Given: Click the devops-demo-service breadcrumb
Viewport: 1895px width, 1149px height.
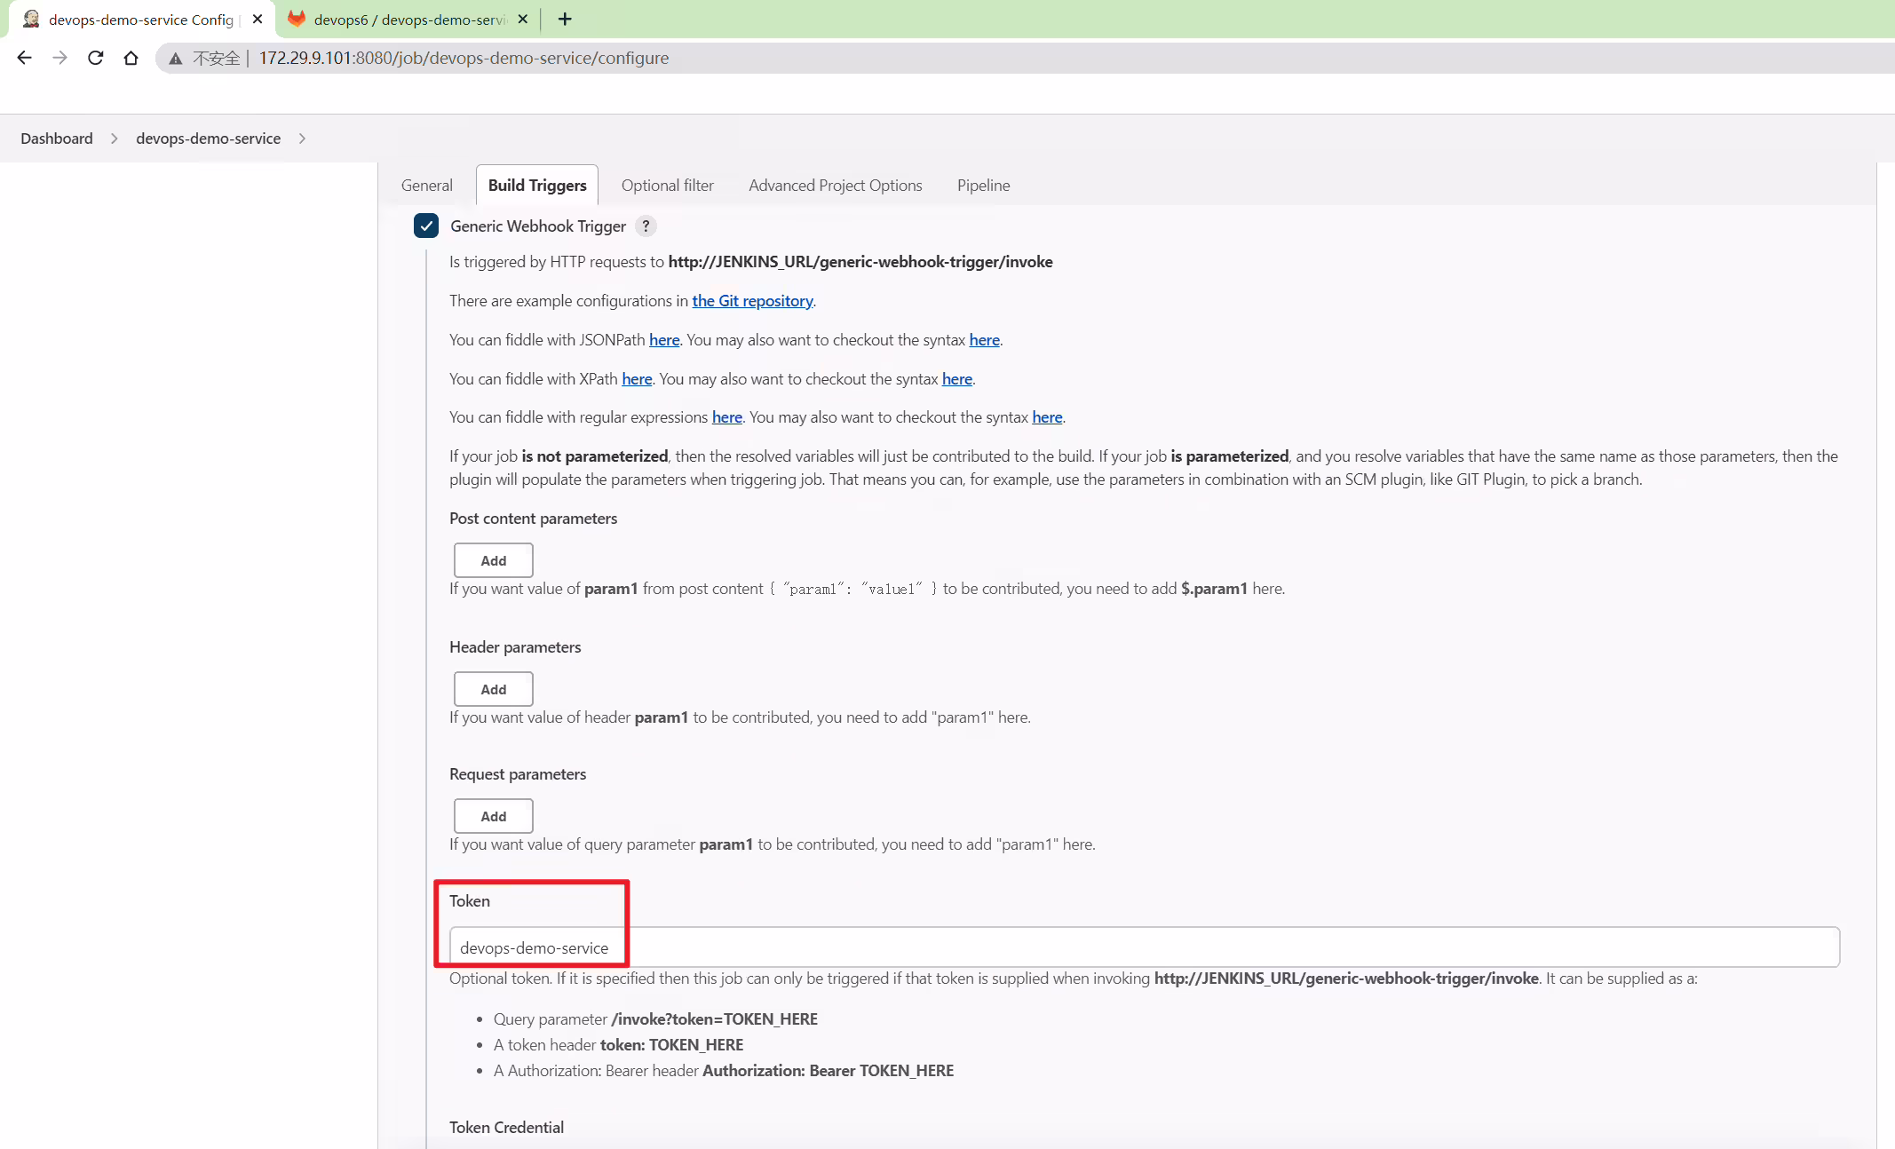Looking at the screenshot, I should pos(208,138).
